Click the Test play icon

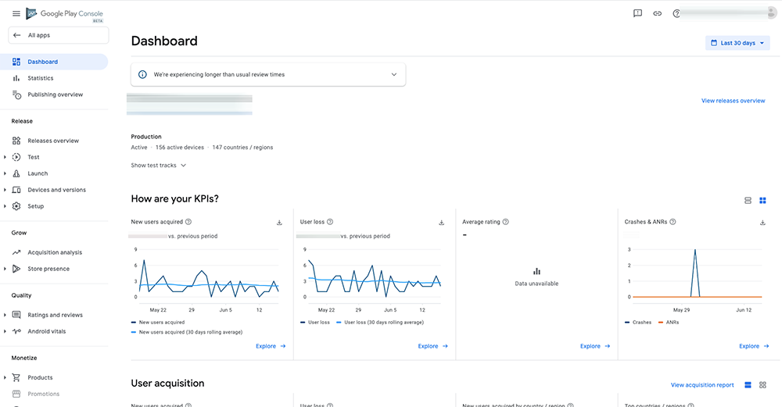(x=16, y=157)
